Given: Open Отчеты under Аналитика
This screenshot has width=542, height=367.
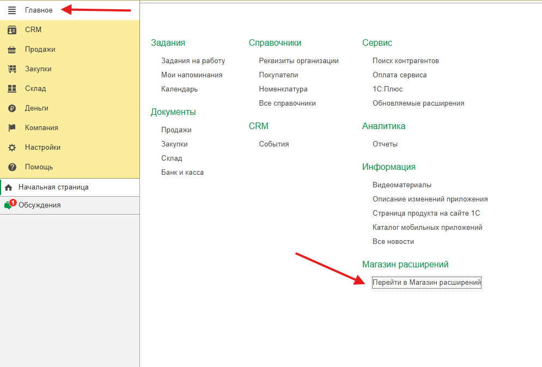Looking at the screenshot, I should (x=385, y=144).
